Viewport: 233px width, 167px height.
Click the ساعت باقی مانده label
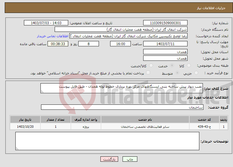tap(33, 44)
